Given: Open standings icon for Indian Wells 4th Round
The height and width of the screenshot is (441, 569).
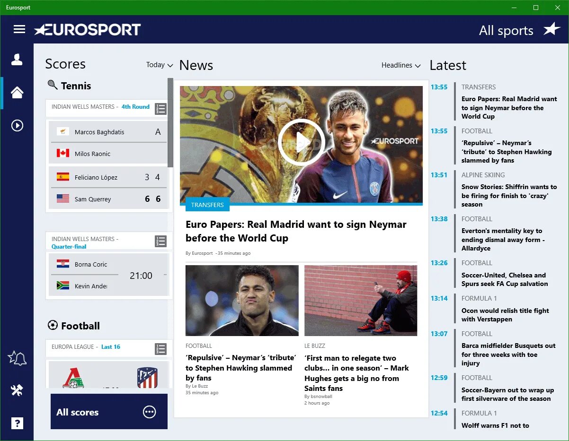Looking at the screenshot, I should coord(161,109).
